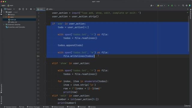The width and height of the screenshot is (192, 108).
Task: Open Search Everywhere magnifier
Action: pyautogui.click(x=183, y=5)
